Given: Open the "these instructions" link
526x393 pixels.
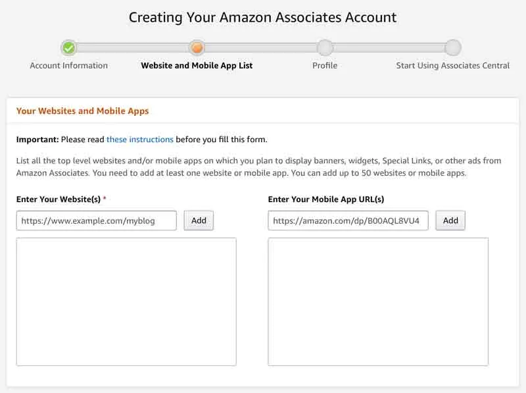Looking at the screenshot, I should [140, 140].
